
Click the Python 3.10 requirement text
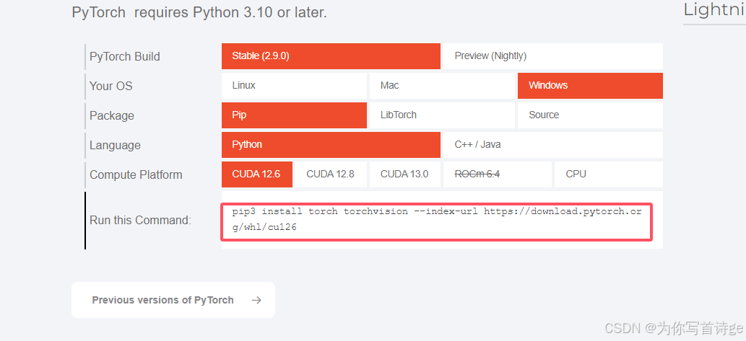tap(199, 12)
